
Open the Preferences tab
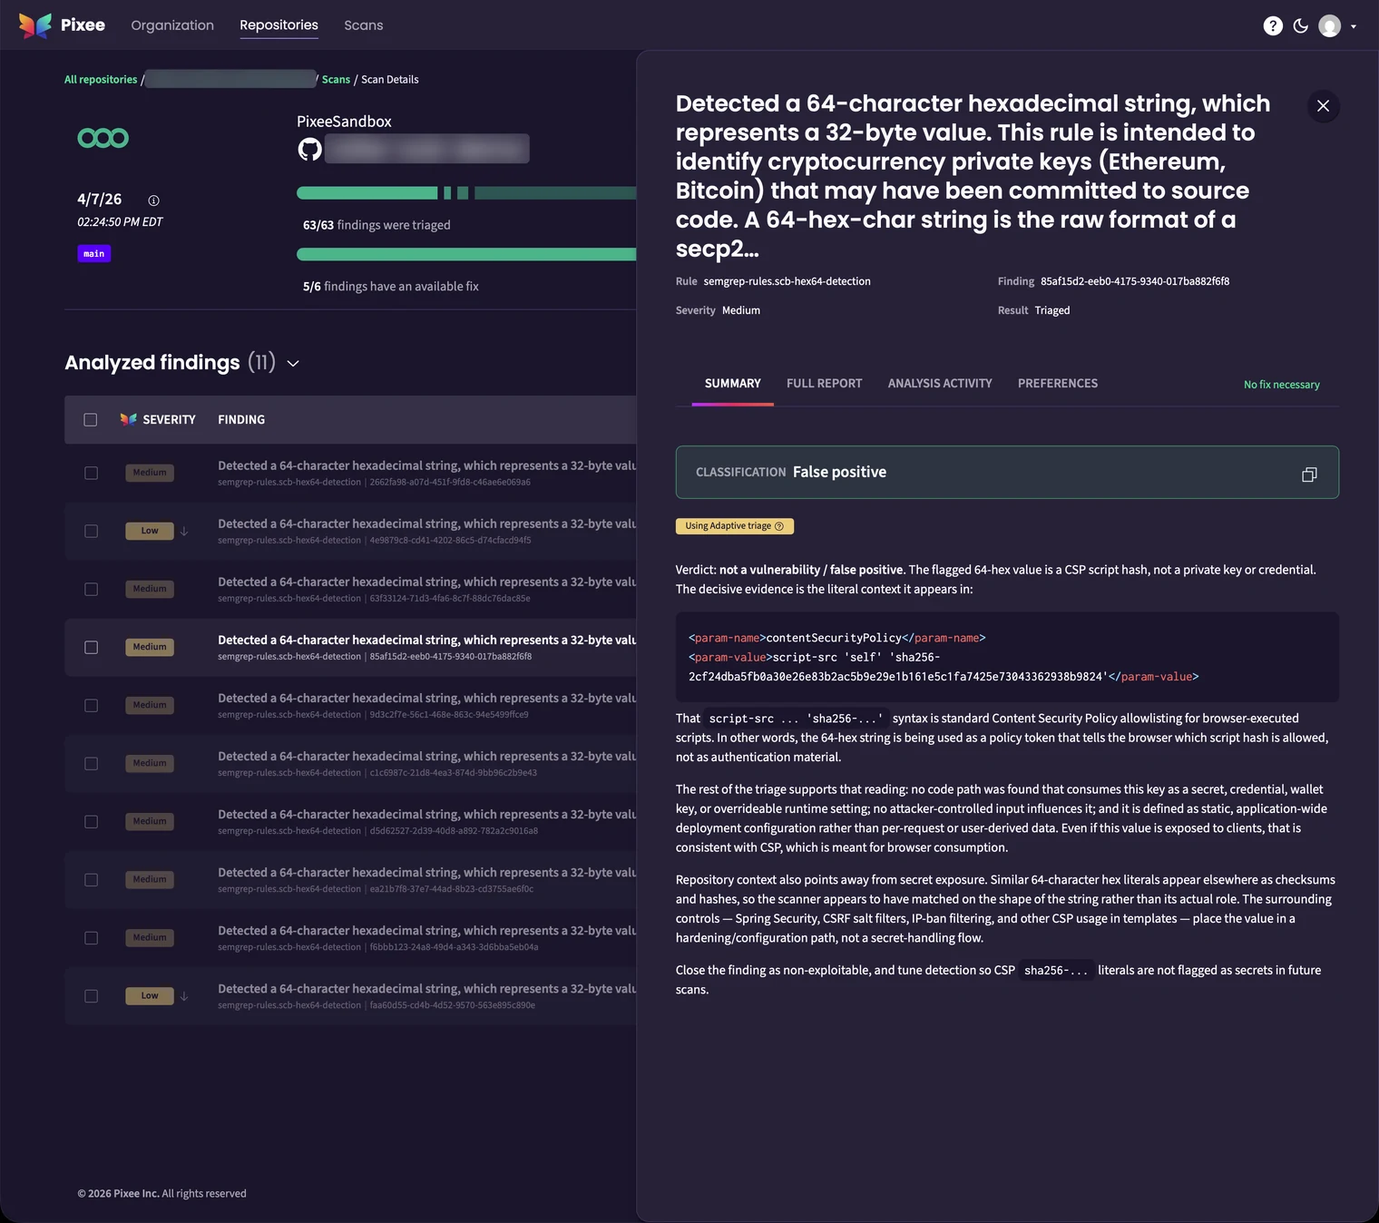tap(1058, 384)
